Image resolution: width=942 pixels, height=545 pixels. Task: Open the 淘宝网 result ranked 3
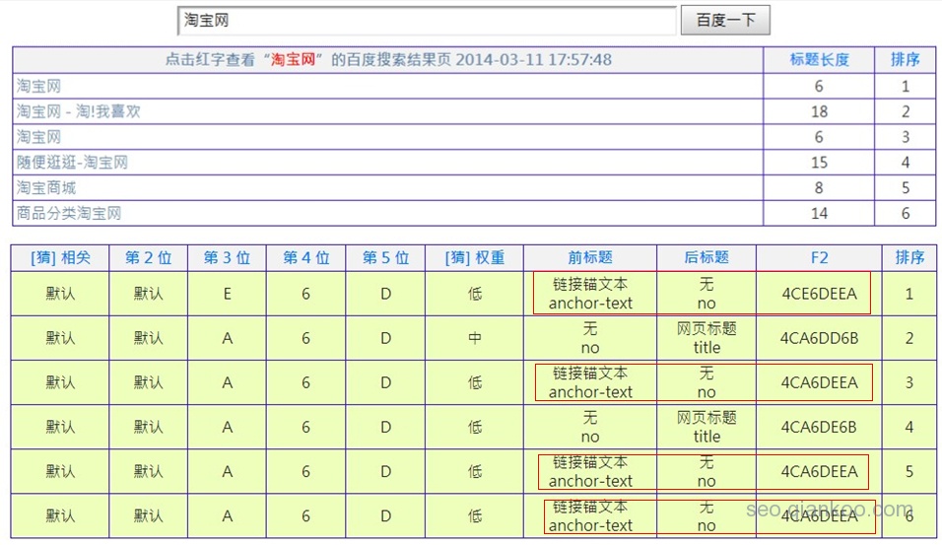pyautogui.click(x=38, y=137)
